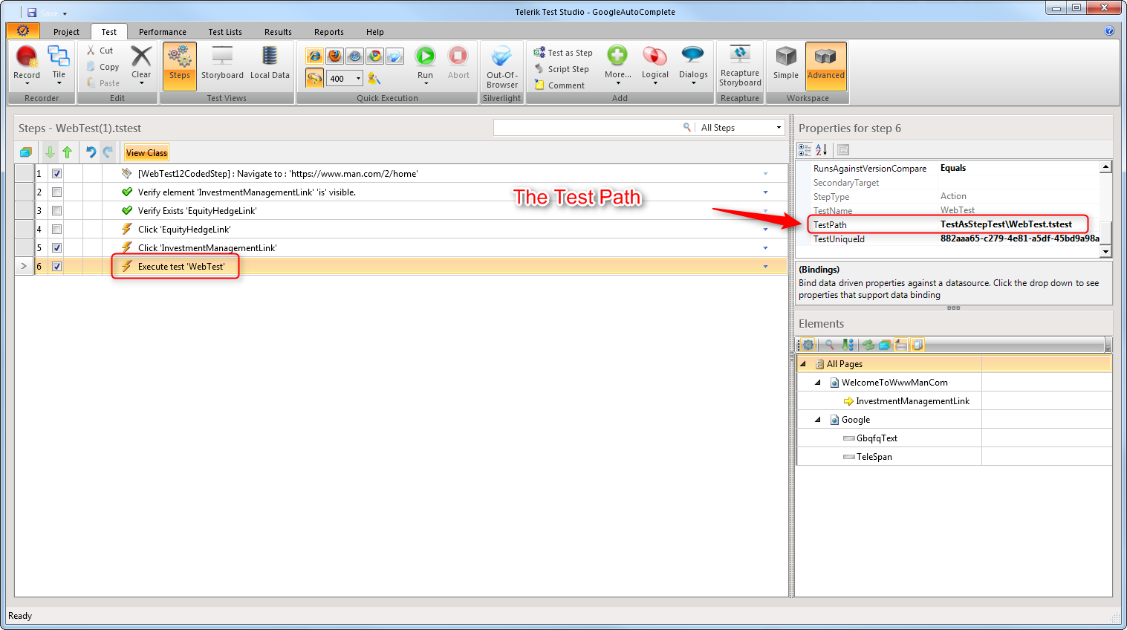Collapse the Google page node
Viewport: 1127px width, 630px height.
pos(818,420)
